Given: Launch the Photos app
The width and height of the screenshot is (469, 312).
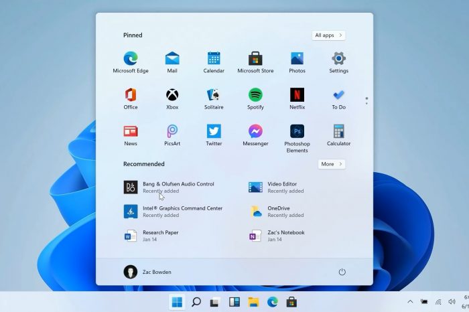Looking at the screenshot, I should [297, 62].
